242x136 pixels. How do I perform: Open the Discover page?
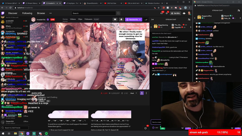(12, 13)
